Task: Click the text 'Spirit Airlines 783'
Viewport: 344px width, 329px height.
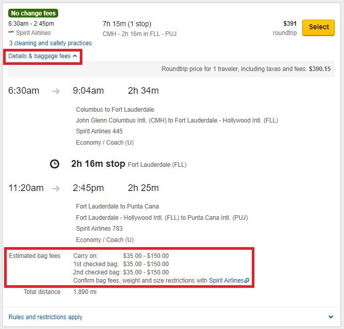Action: [x=99, y=229]
